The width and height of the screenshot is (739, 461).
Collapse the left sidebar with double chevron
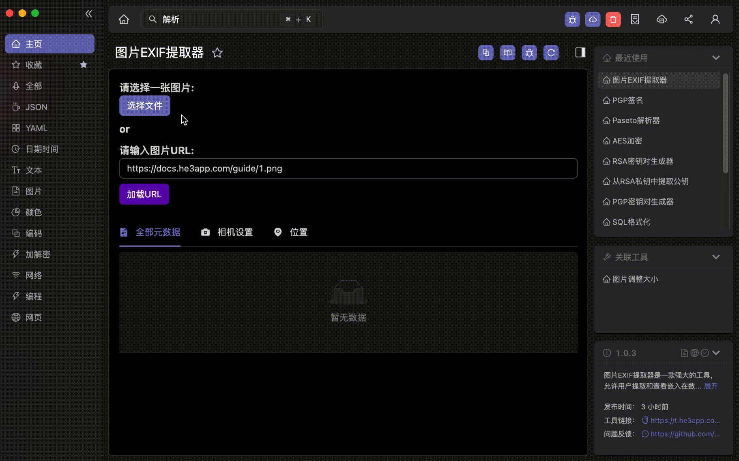(x=89, y=14)
